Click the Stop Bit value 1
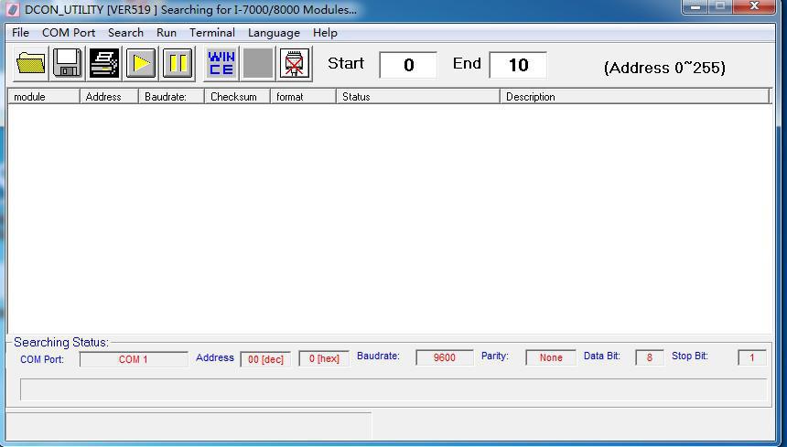 [x=752, y=357]
